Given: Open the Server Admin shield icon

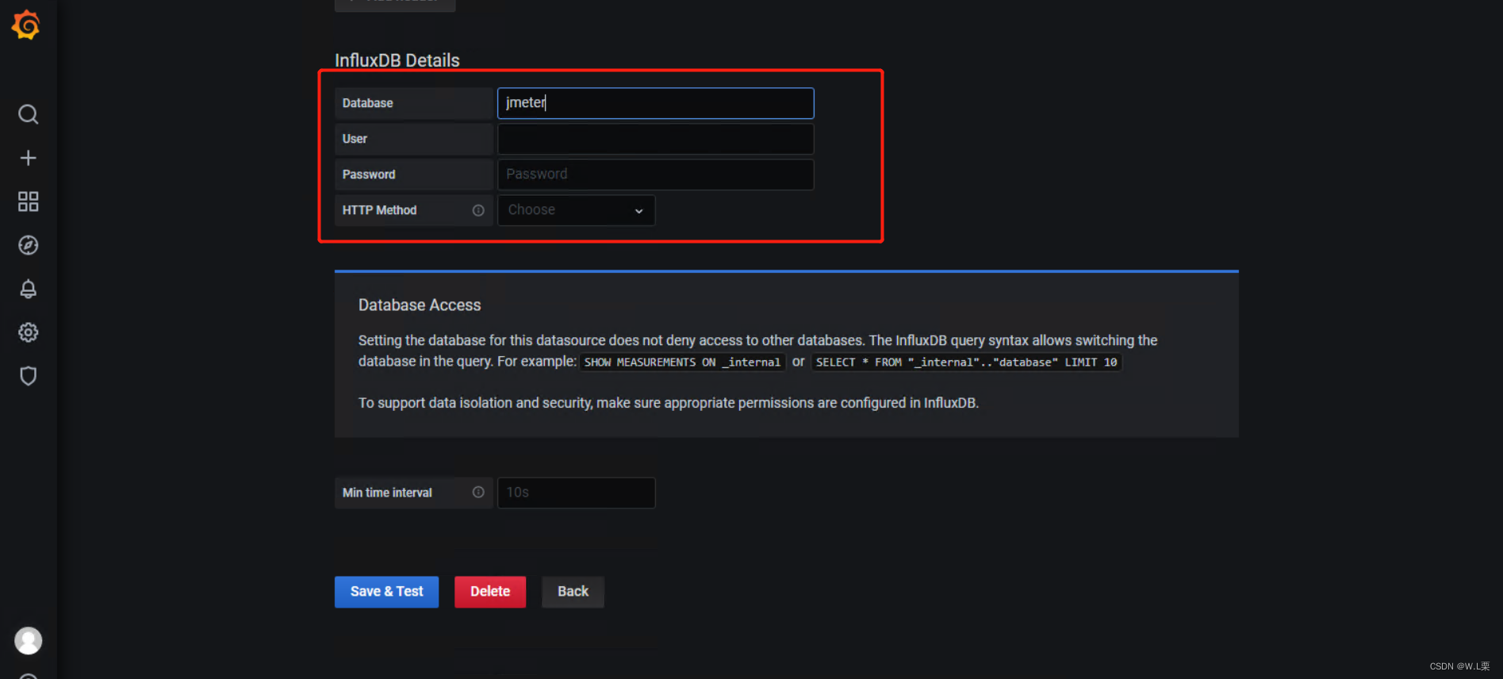Looking at the screenshot, I should pyautogui.click(x=28, y=376).
